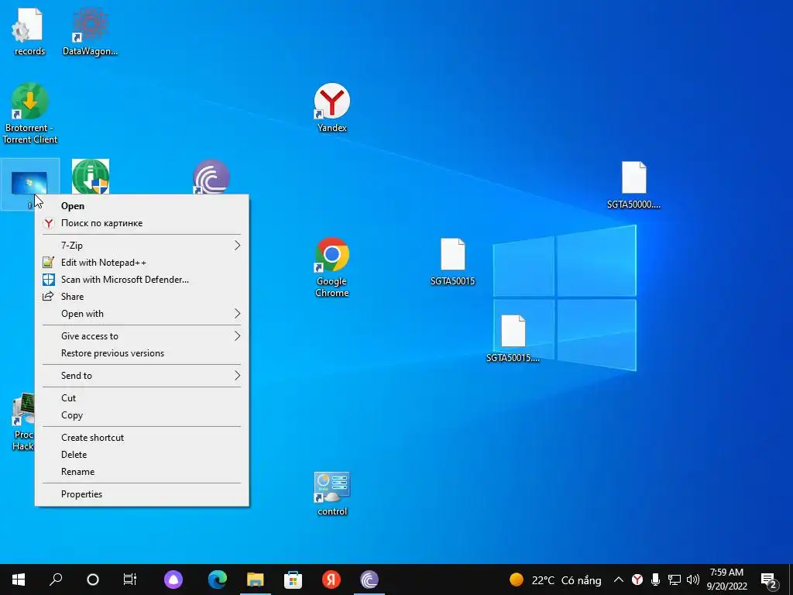
Task: Expand the Give access to submenu
Action: tap(142, 336)
